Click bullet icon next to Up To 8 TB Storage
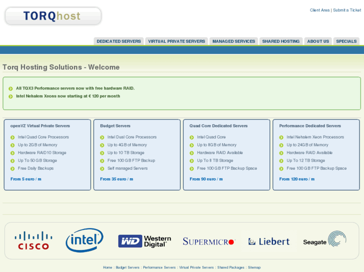364x272 pixels. [x=192, y=161]
